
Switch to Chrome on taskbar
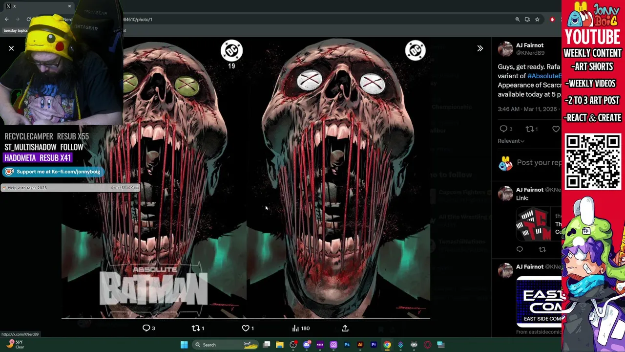click(387, 345)
